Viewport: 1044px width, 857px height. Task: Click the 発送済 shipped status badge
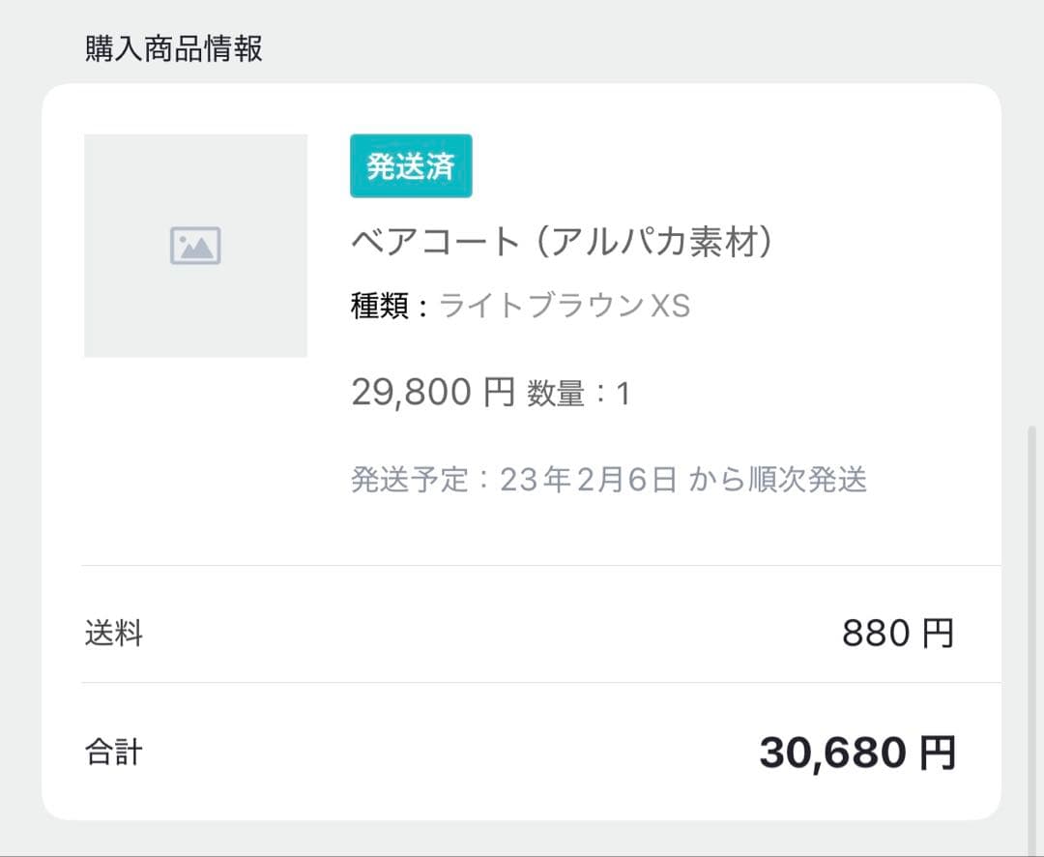(x=411, y=166)
